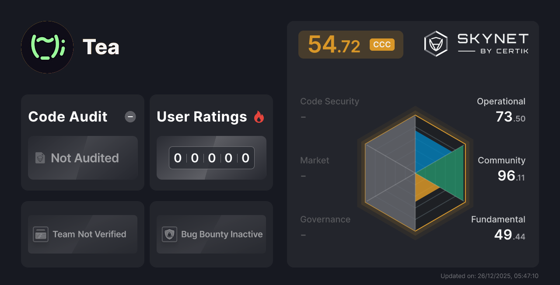
Task: Open the CCC rating badge
Action: [x=381, y=44]
